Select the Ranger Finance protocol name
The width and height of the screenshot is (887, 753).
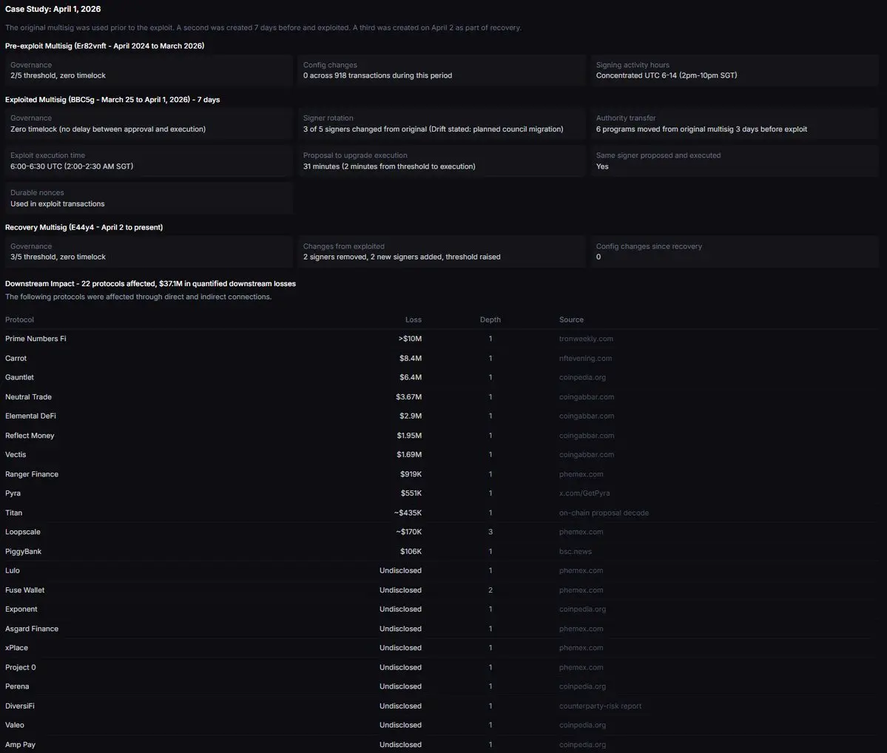point(32,474)
